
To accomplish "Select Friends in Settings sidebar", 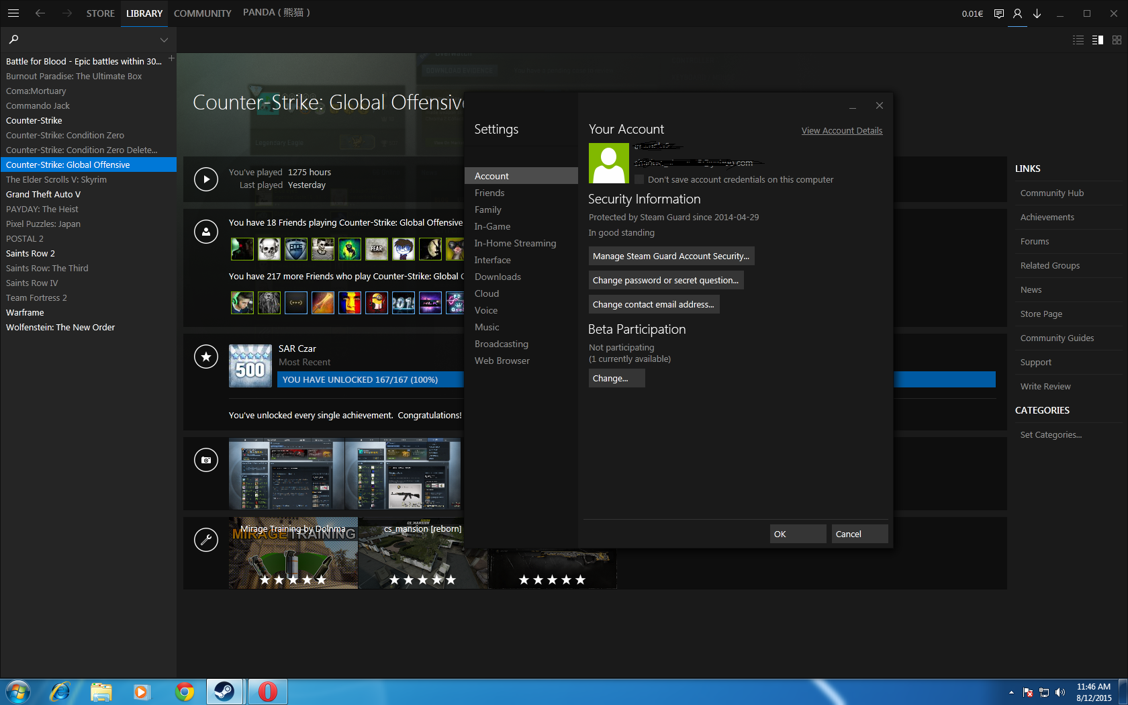I will point(521,193).
